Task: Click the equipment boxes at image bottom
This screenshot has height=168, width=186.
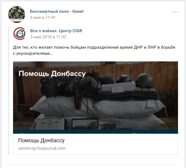Action: pos(67,123)
